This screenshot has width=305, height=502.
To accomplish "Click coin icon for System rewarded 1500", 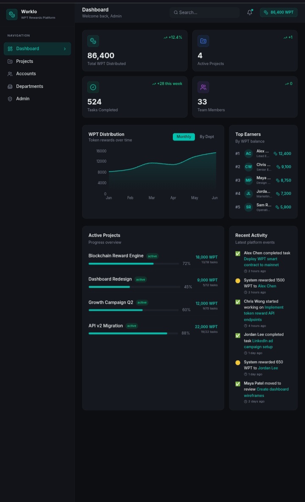I will pos(238,281).
